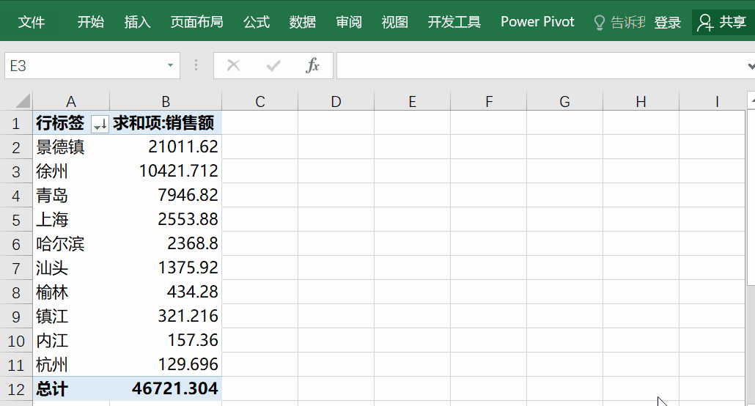Switch to the 开发工具 ribbon tab

454,22
